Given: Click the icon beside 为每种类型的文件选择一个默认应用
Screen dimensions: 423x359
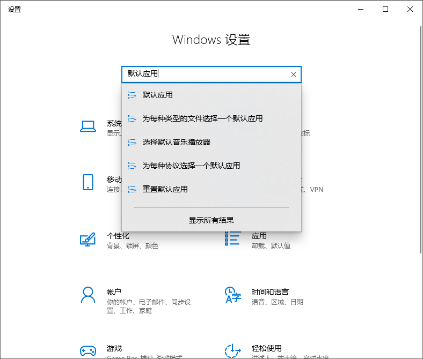Looking at the screenshot, I should pyautogui.click(x=132, y=118).
